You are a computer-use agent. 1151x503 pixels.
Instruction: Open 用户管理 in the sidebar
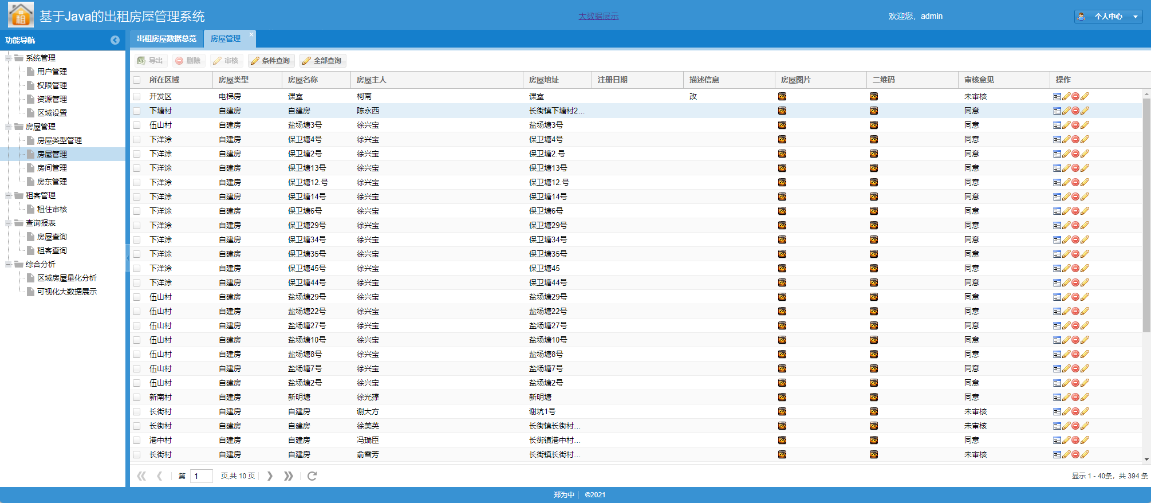click(52, 72)
